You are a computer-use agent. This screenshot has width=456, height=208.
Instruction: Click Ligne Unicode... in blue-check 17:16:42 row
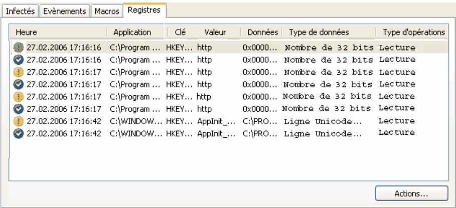323,134
